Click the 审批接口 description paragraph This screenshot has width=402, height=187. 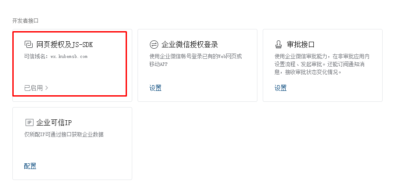322,65
